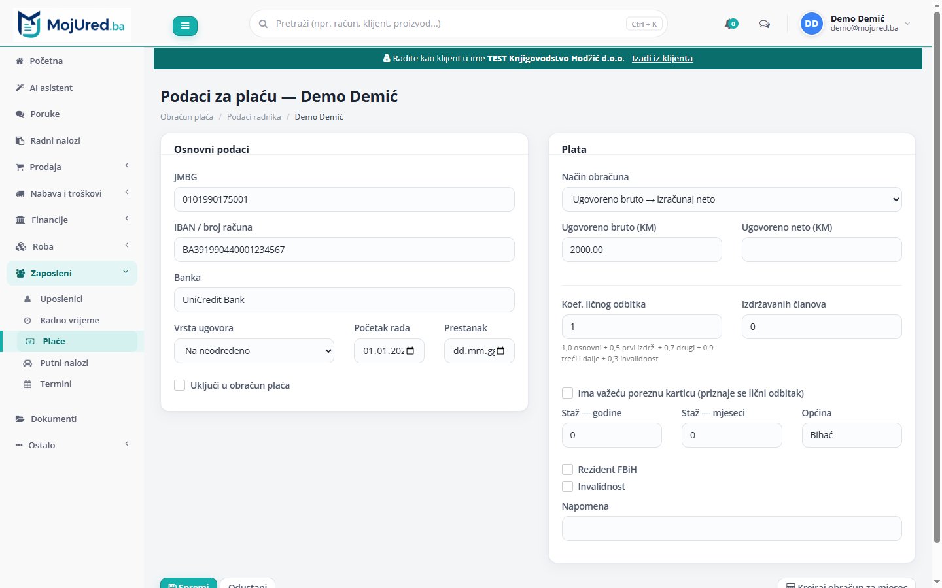Screen dimensions: 942x588
Task: Check the Rezident FBiH checkbox
Action: [x=567, y=470]
